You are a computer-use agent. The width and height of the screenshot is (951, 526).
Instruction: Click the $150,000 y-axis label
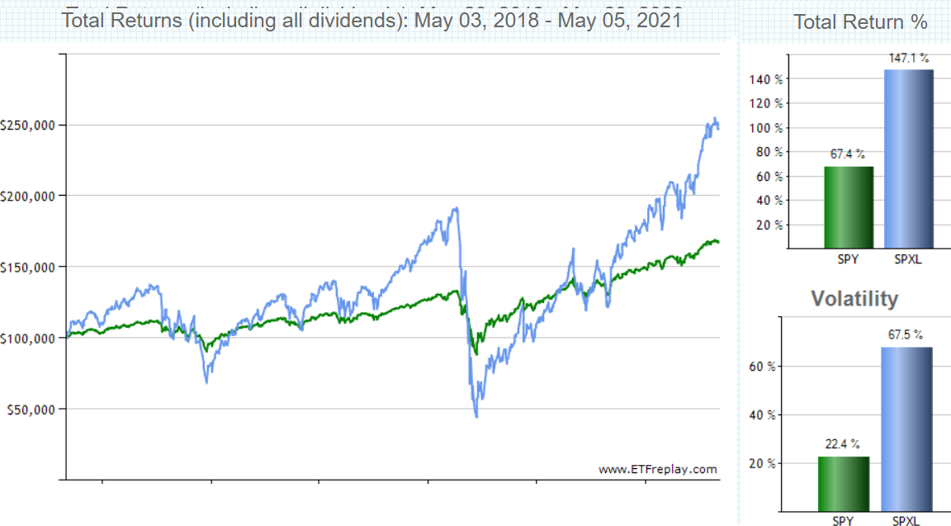(27, 268)
